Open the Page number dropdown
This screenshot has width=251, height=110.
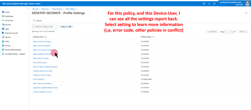click(x=229, y=32)
